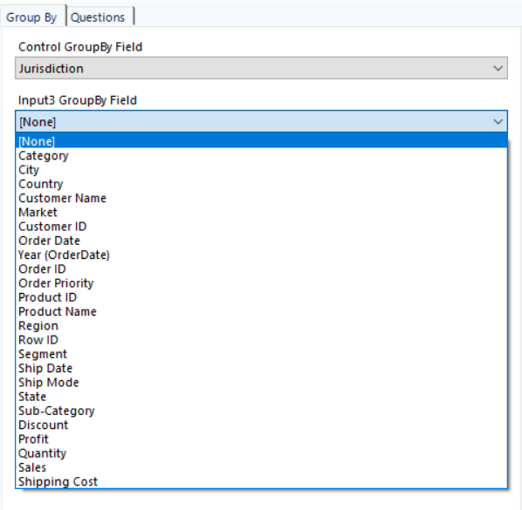Click the Jurisdiction dropdown arrow
The height and width of the screenshot is (510, 522).
498,68
